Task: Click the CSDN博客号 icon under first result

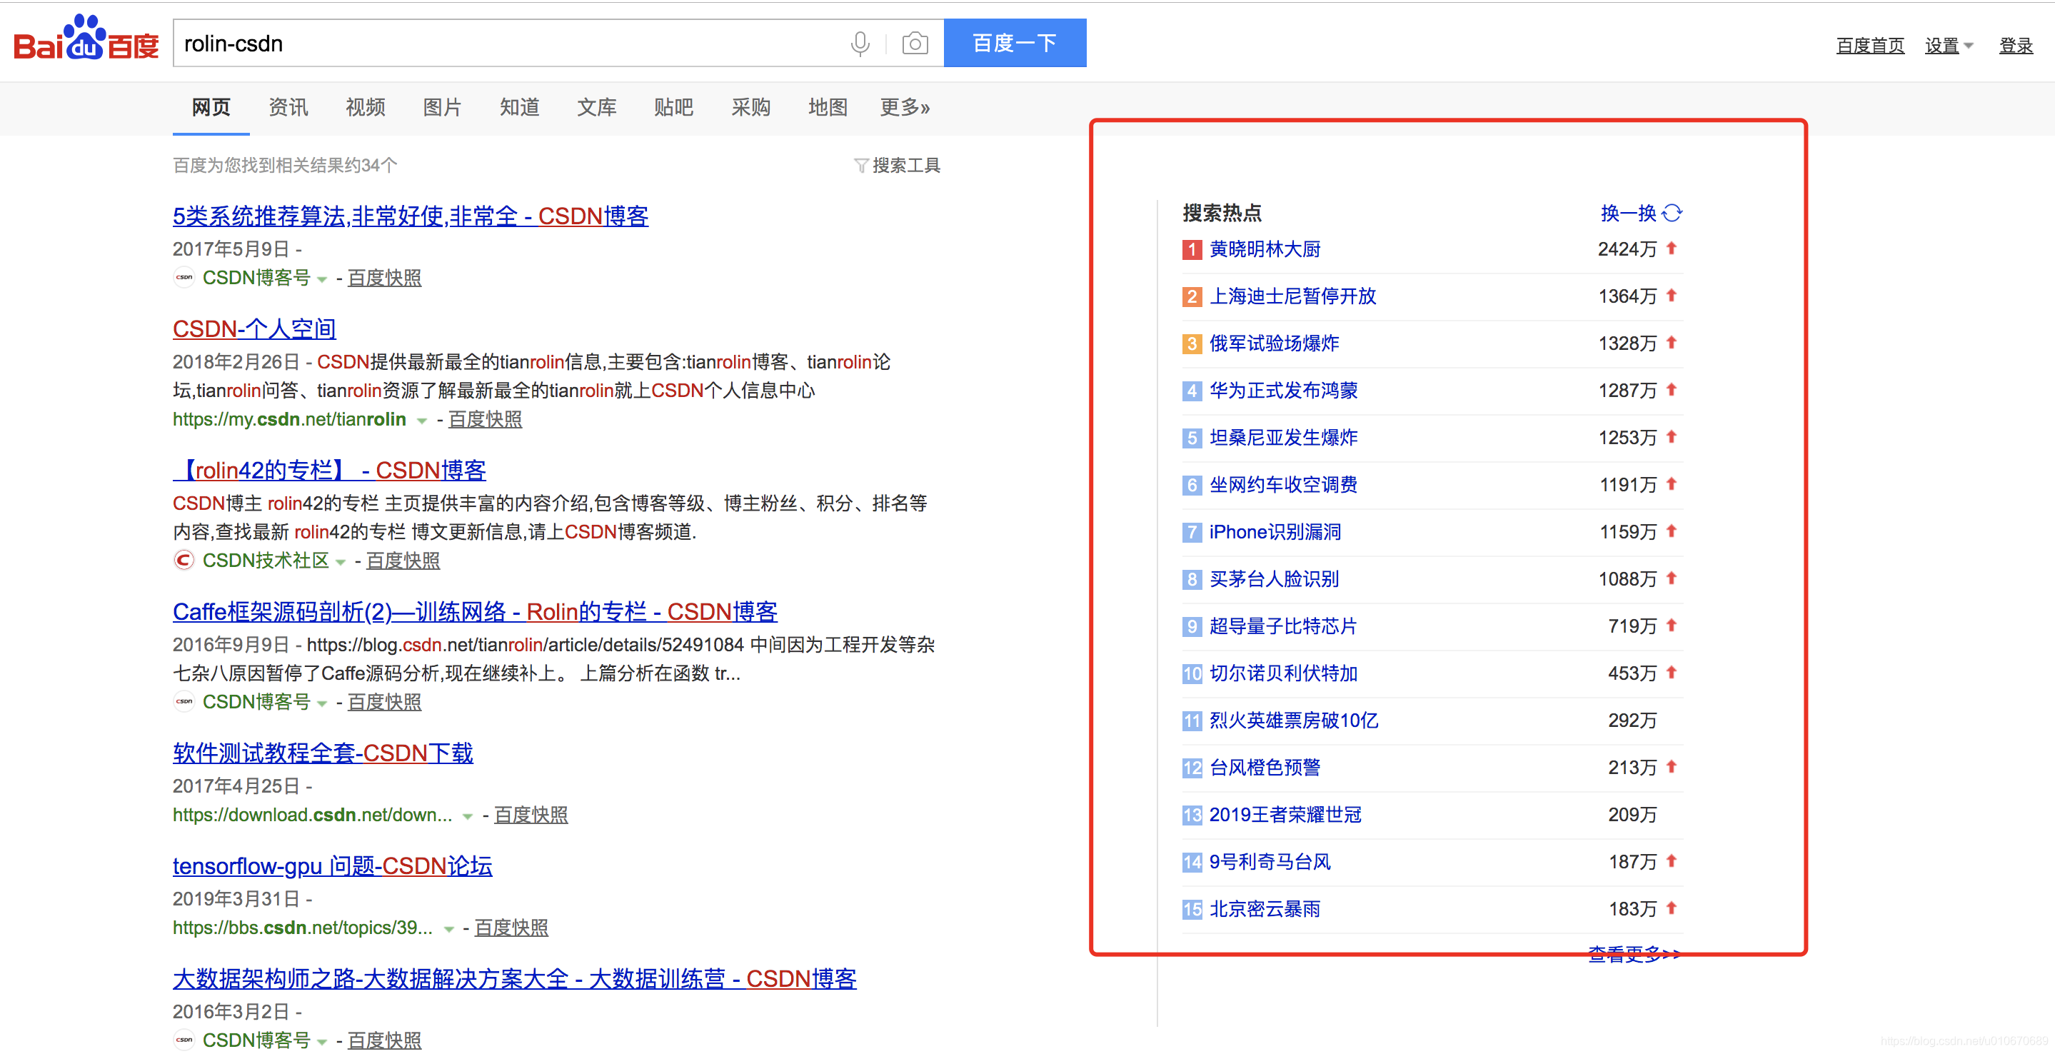Action: pyautogui.click(x=184, y=278)
